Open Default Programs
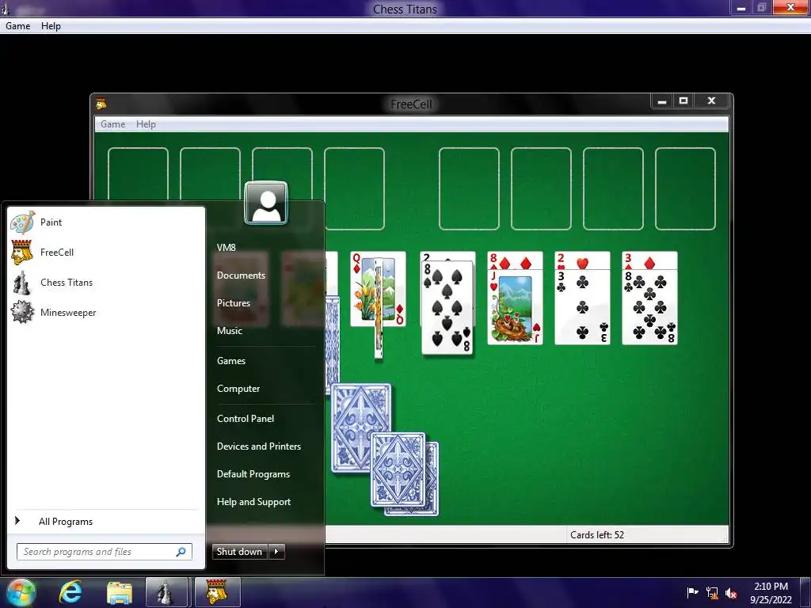Viewport: 811px width, 608px height. click(253, 474)
